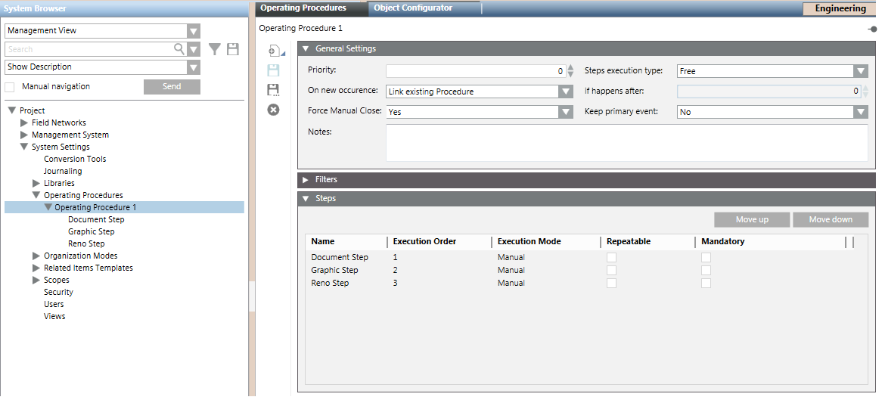Check Repeatable for Document Step
The height and width of the screenshot is (400, 882).
pos(611,258)
